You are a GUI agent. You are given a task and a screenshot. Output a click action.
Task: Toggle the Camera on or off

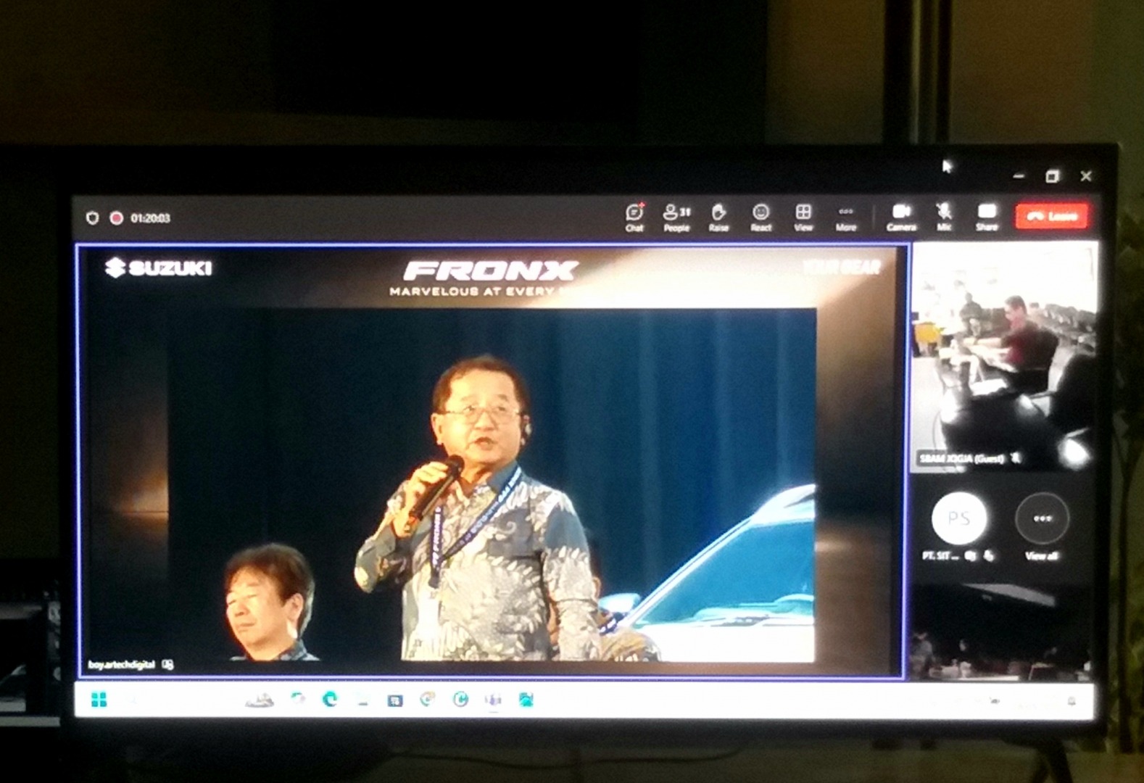[x=901, y=217]
